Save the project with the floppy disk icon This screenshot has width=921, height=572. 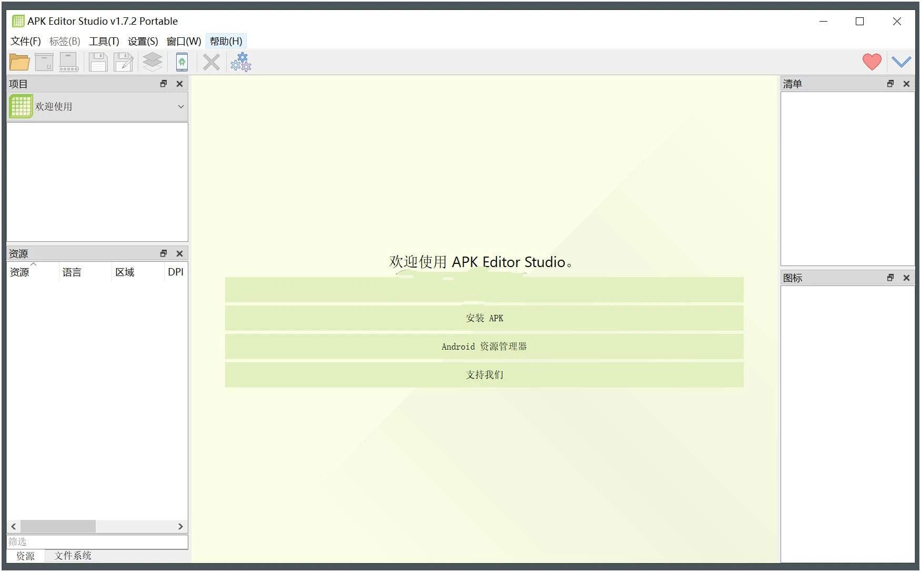tap(98, 62)
